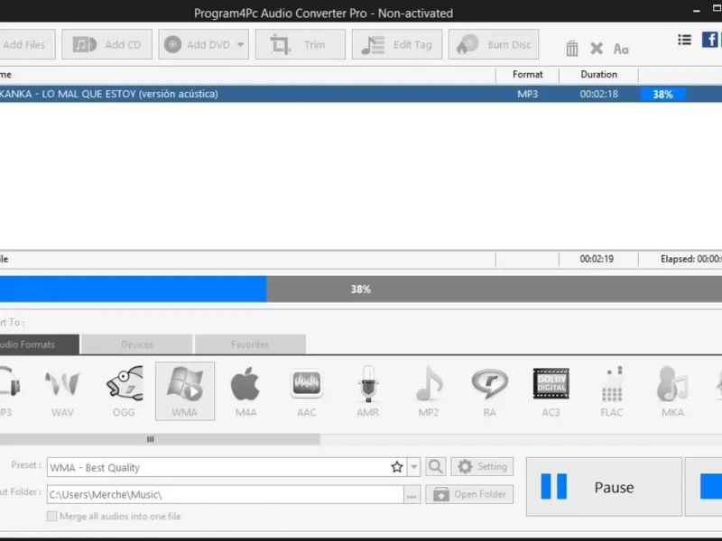Expand the Preset dropdown arrow
This screenshot has height=541, width=722.
414,467
